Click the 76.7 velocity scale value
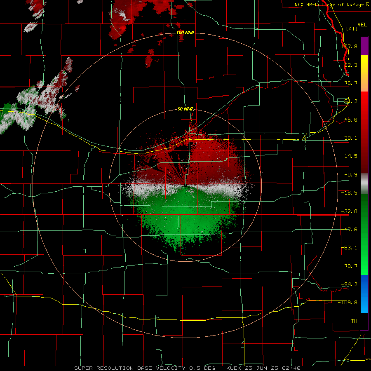 click(351, 83)
